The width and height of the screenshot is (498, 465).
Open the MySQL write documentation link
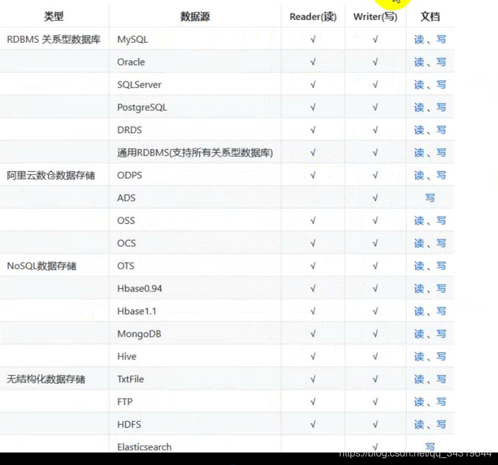[x=441, y=39]
